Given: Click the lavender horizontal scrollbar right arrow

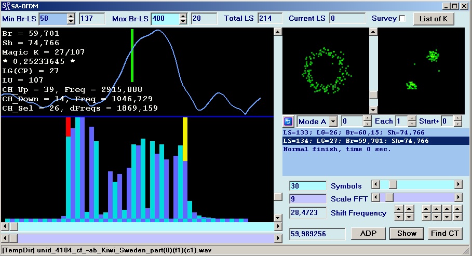Looking at the screenshot, I should click(x=278, y=238).
